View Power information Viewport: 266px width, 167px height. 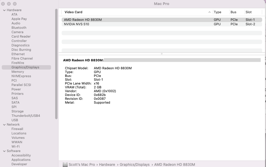[16, 89]
